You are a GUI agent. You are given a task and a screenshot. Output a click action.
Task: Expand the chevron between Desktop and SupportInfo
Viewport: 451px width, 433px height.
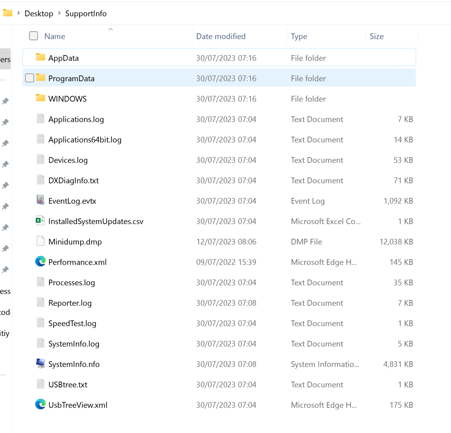pyautogui.click(x=59, y=13)
